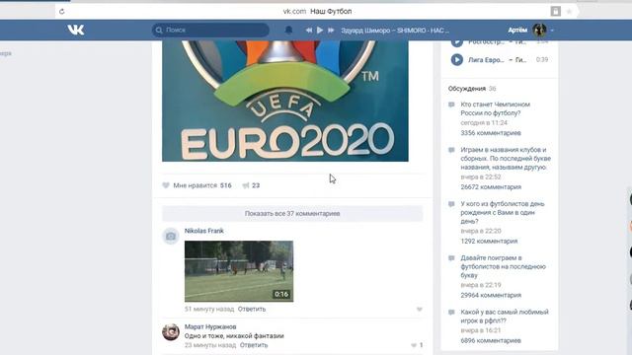Viewport: 632px width, 355px height.
Task: Reload the page with the refresh icon
Action: click(x=61, y=11)
